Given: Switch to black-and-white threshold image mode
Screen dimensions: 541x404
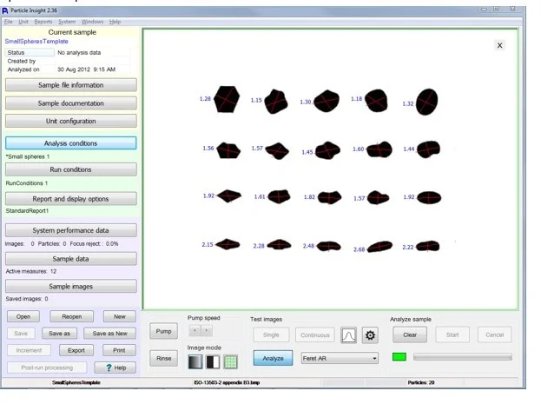Looking at the screenshot, I should pos(213,361).
